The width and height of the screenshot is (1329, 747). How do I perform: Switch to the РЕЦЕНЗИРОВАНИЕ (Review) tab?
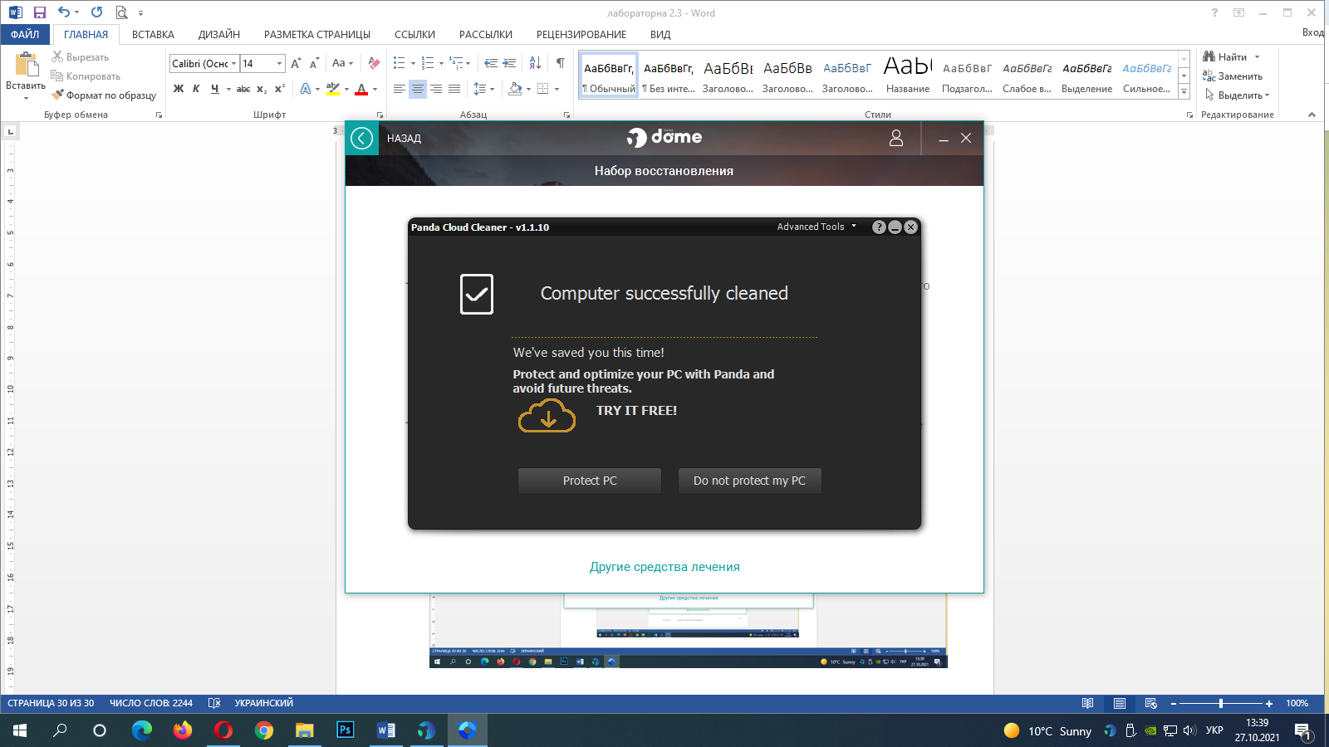[x=581, y=34]
